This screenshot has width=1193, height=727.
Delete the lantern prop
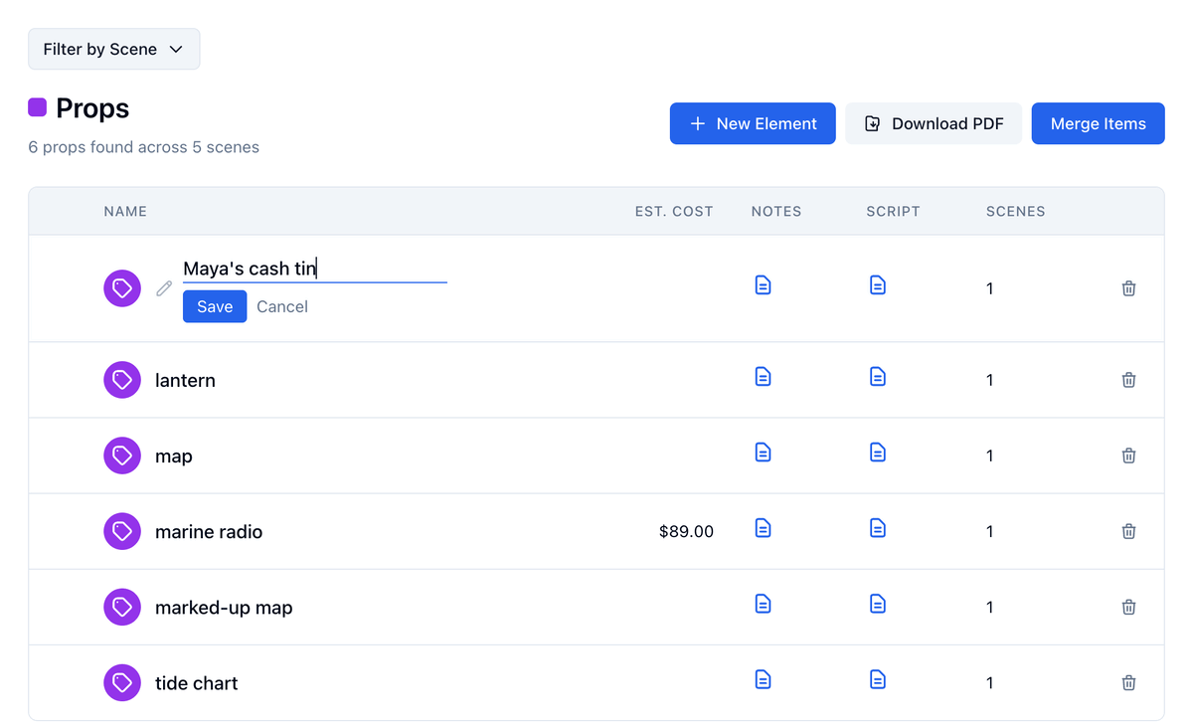pos(1128,380)
